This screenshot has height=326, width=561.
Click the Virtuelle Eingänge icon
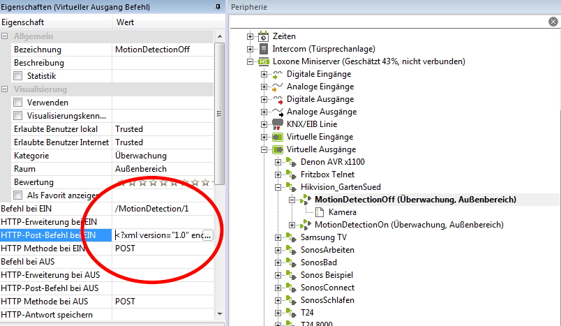coord(277,137)
